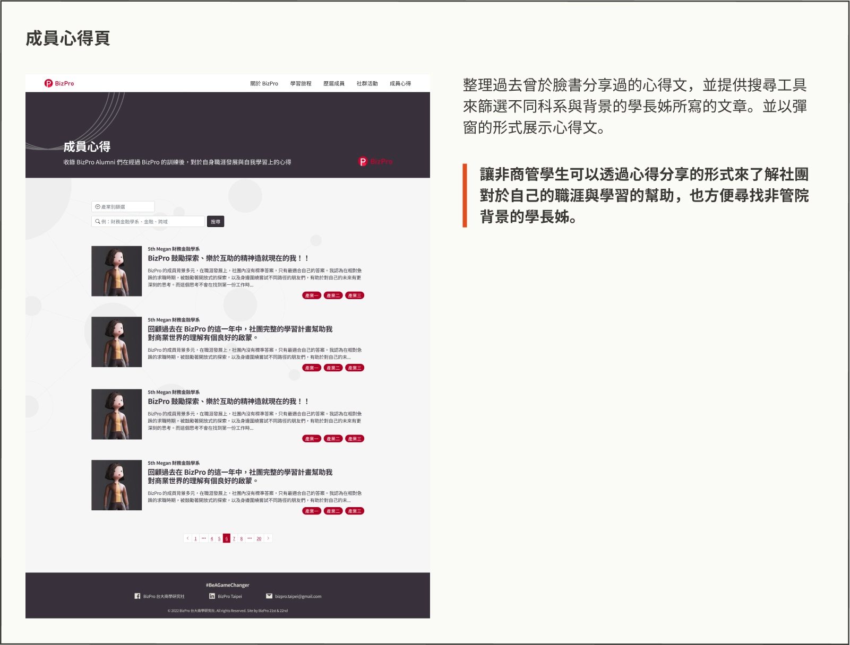
Task: Open 社群活動 in the top navigation
Action: pos(367,84)
